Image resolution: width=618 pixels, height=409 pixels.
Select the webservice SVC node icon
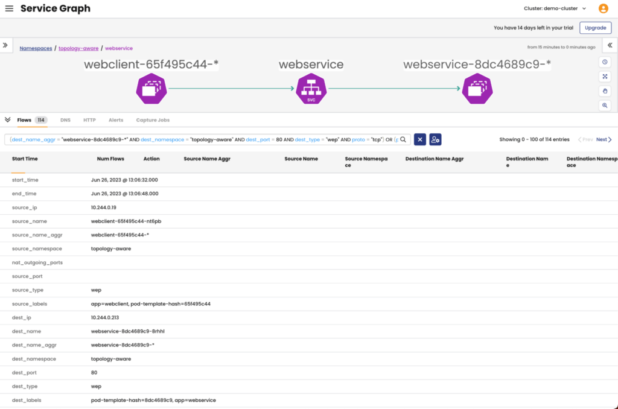311,89
